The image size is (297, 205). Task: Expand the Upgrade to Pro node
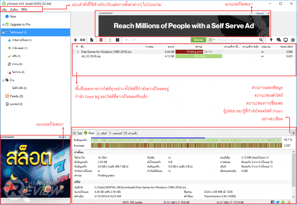[x=3, y=24]
